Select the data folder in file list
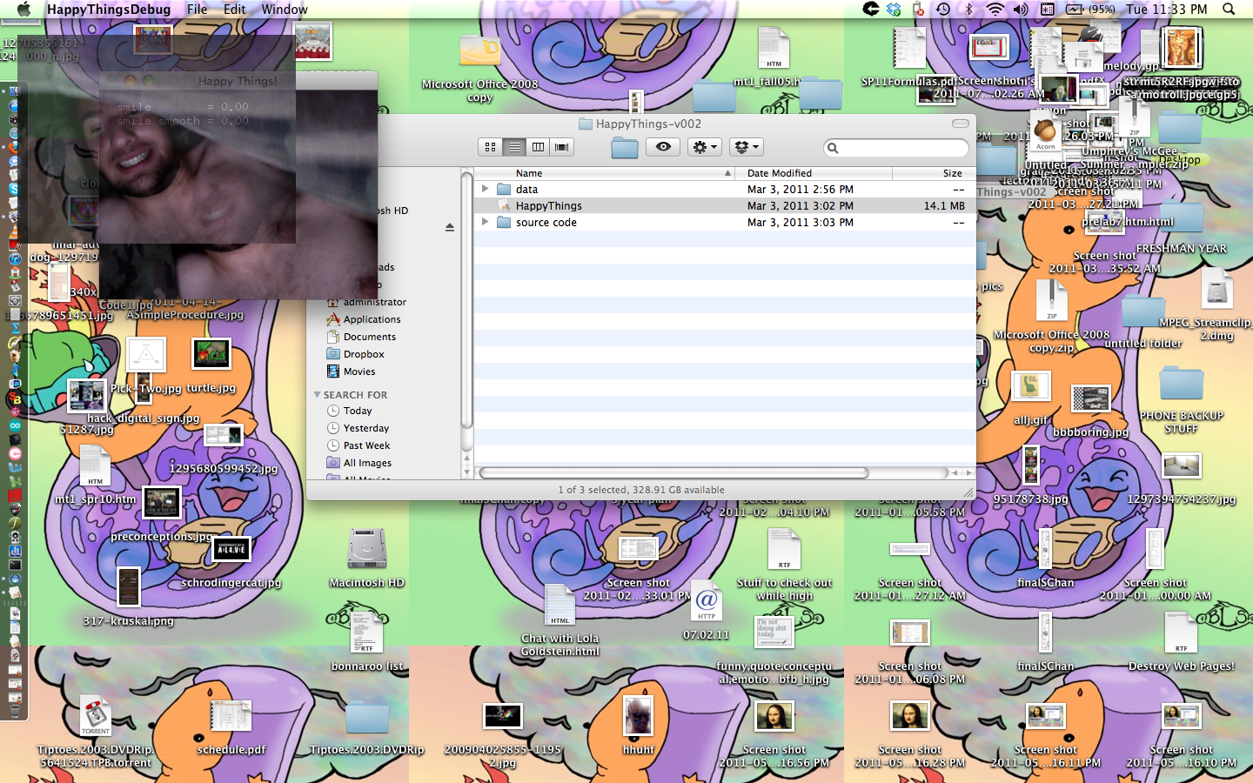This screenshot has height=783, width=1253. click(x=725, y=189)
